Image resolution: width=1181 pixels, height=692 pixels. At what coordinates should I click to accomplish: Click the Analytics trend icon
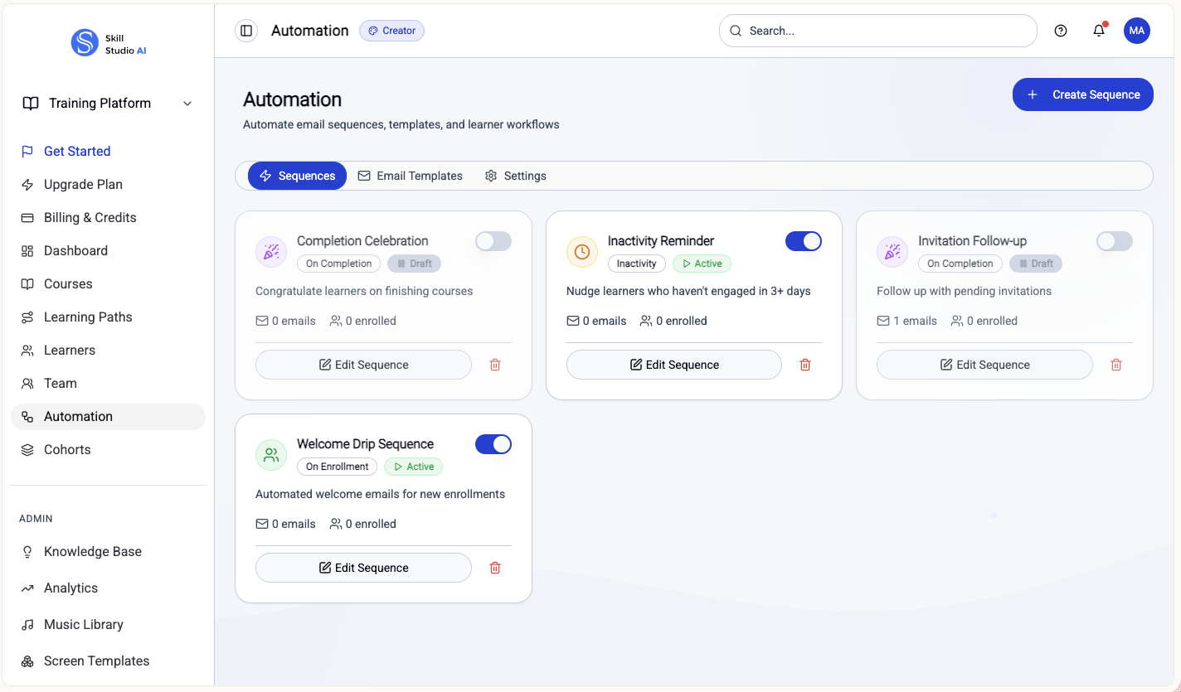tap(27, 588)
